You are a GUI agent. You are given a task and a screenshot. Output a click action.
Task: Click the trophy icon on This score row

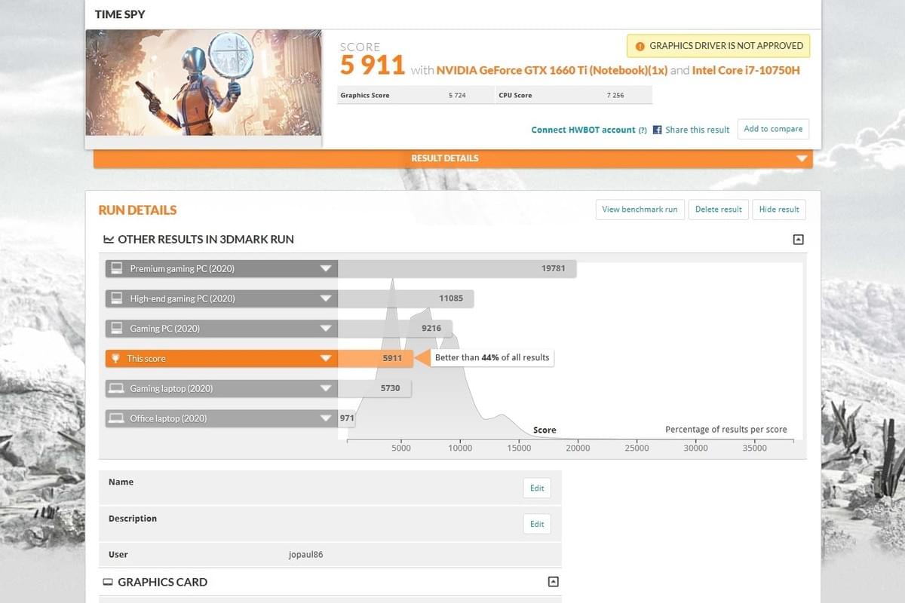click(x=115, y=359)
